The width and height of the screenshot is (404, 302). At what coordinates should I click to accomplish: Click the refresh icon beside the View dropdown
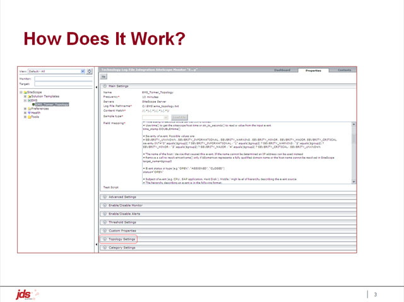(x=90, y=71)
